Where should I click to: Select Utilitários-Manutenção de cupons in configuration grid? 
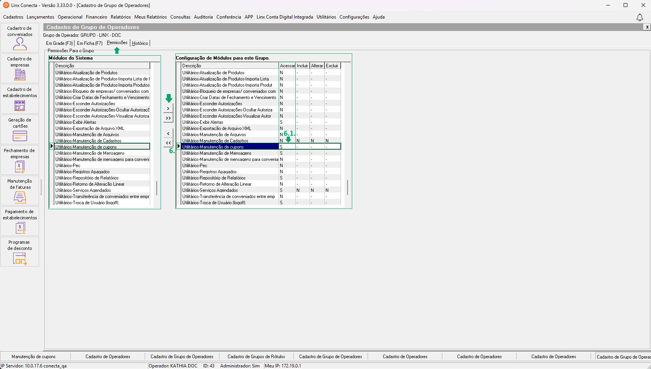click(230, 147)
